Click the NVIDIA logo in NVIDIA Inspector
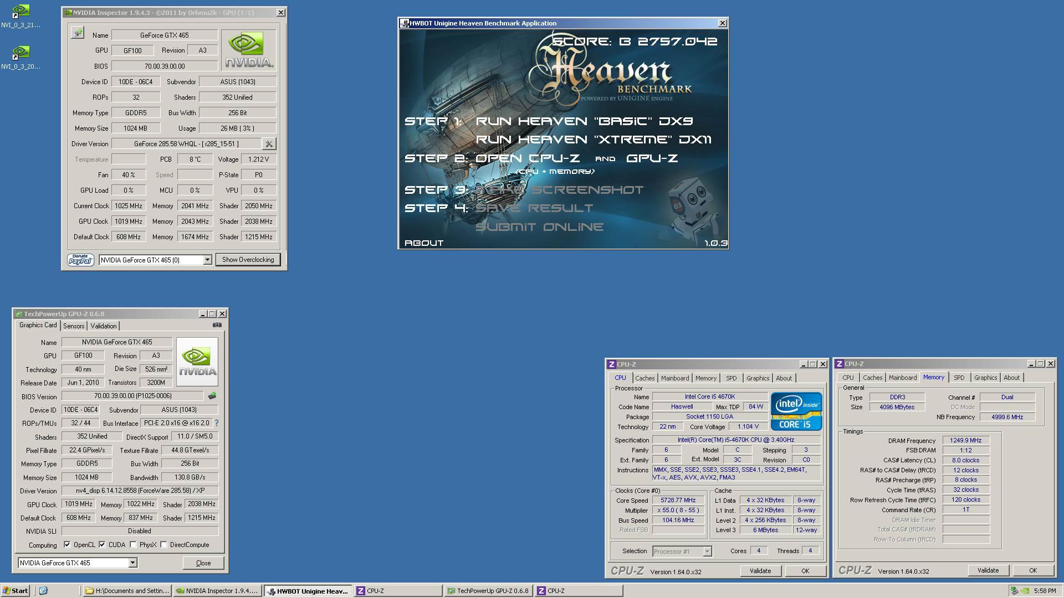Screen dimensions: 1064x598 pyautogui.click(x=249, y=50)
